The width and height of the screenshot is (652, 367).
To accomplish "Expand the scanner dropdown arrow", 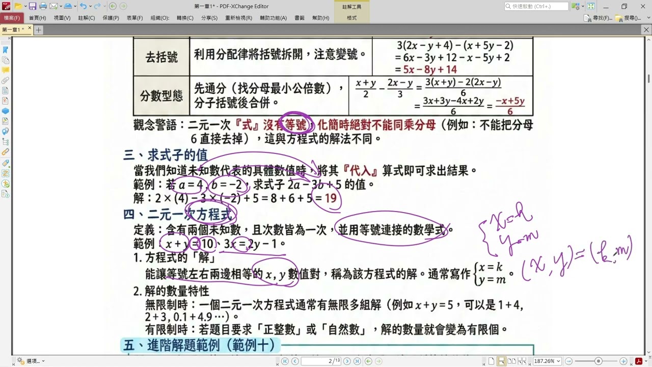I will (74, 6).
